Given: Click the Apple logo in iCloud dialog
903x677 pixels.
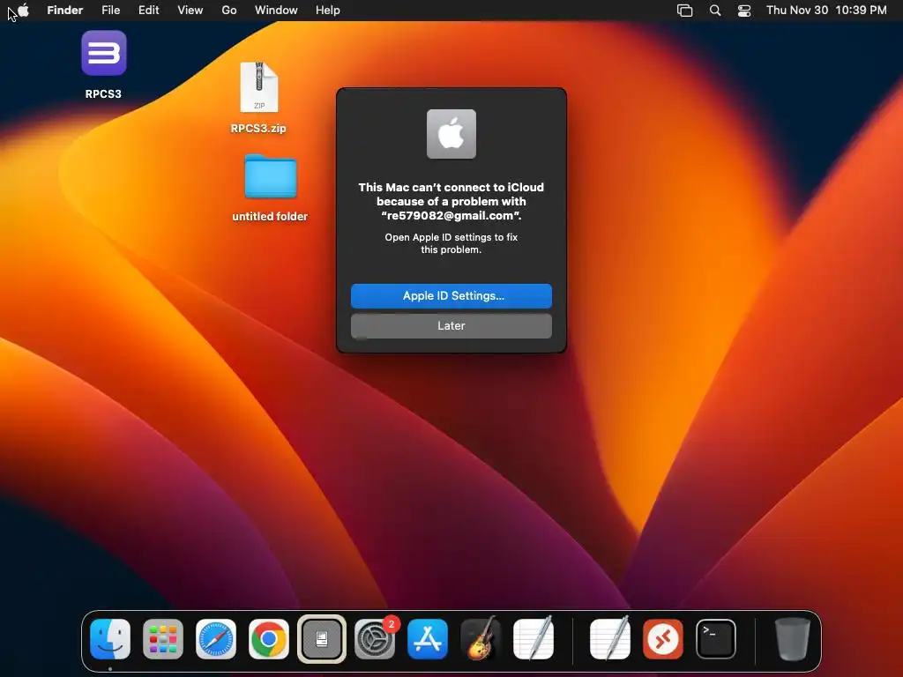Looking at the screenshot, I should [451, 134].
